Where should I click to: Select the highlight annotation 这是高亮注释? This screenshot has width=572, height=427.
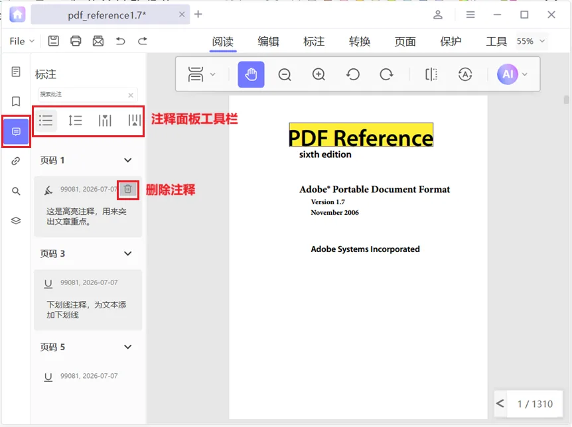[88, 207]
